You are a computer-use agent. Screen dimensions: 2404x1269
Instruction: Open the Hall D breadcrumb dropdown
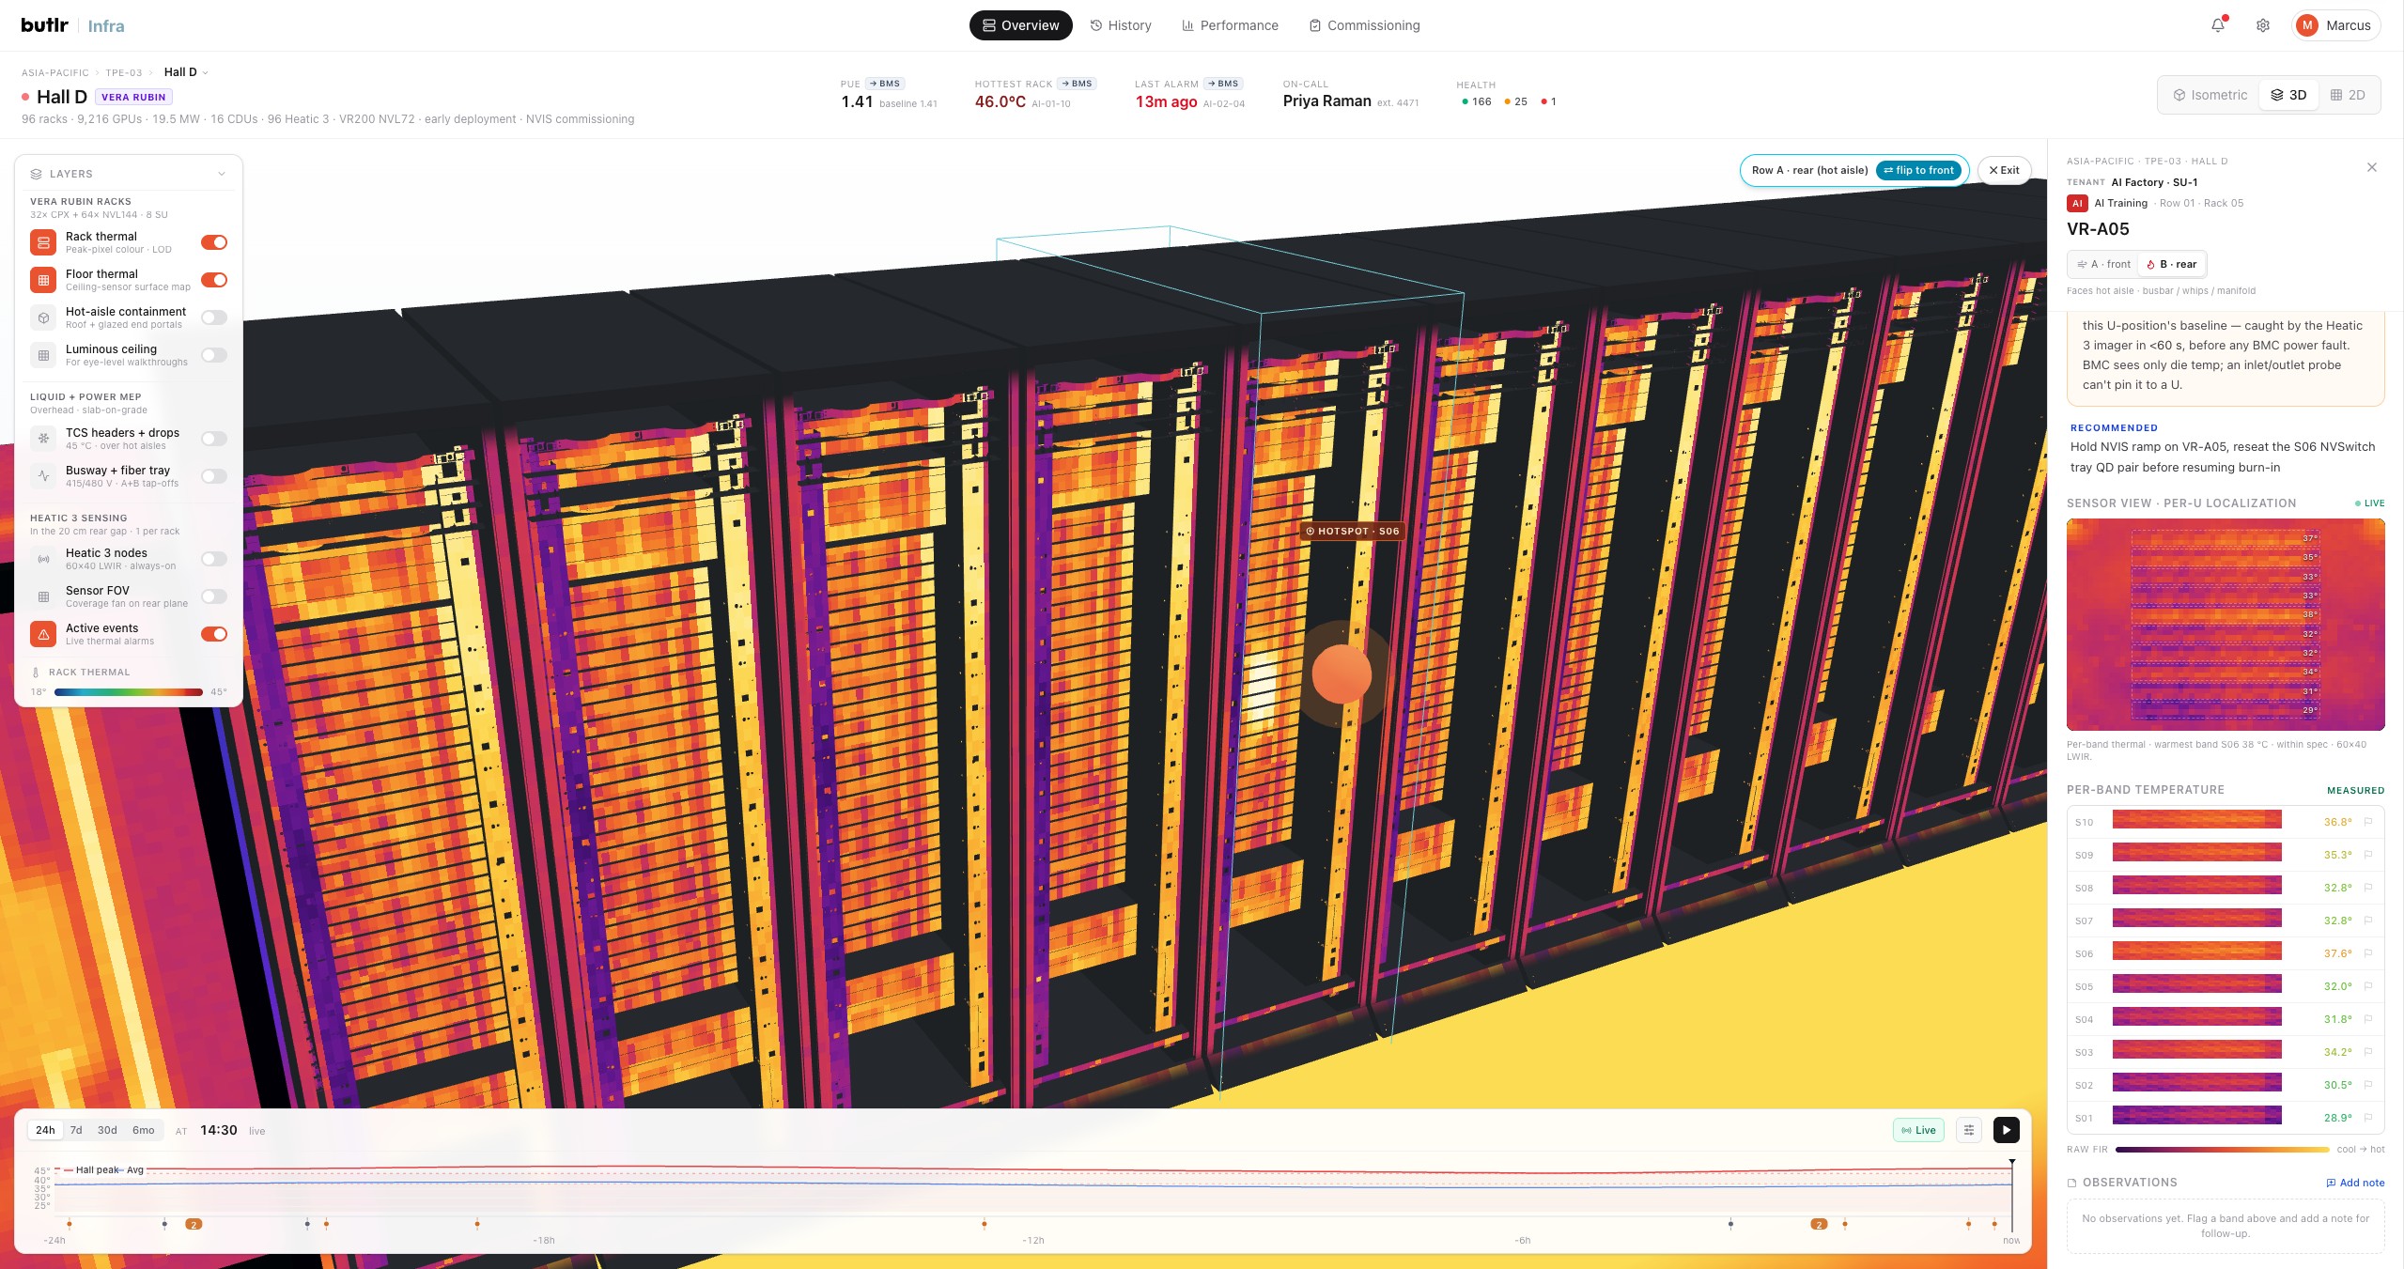tap(186, 72)
